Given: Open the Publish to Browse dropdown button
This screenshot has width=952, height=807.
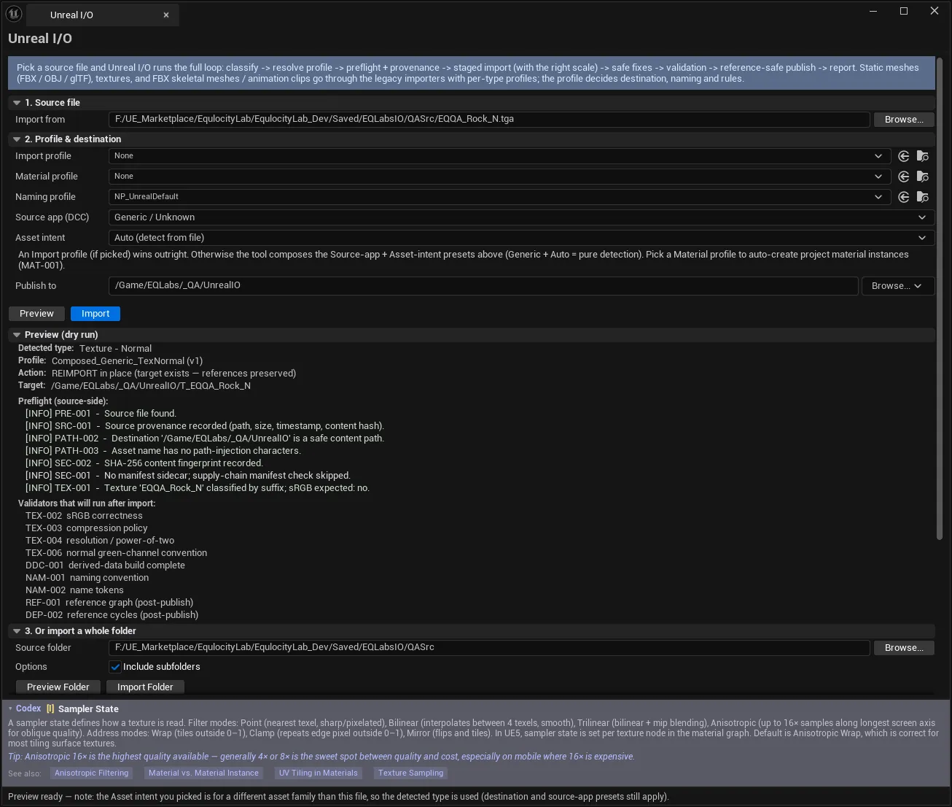Looking at the screenshot, I should 897,286.
